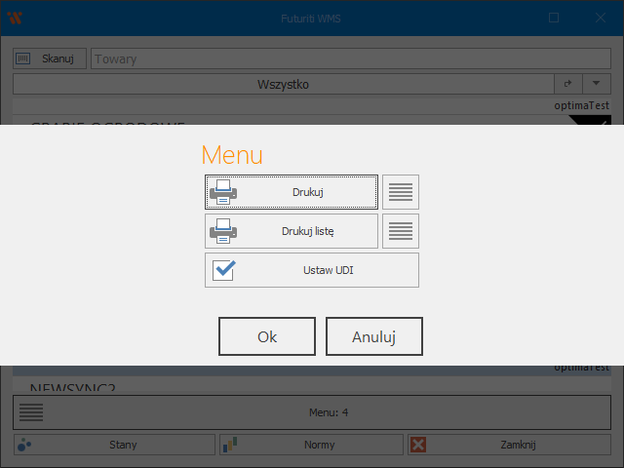Click the Skanuj barcode button
This screenshot has width=624, height=468.
pos(50,58)
